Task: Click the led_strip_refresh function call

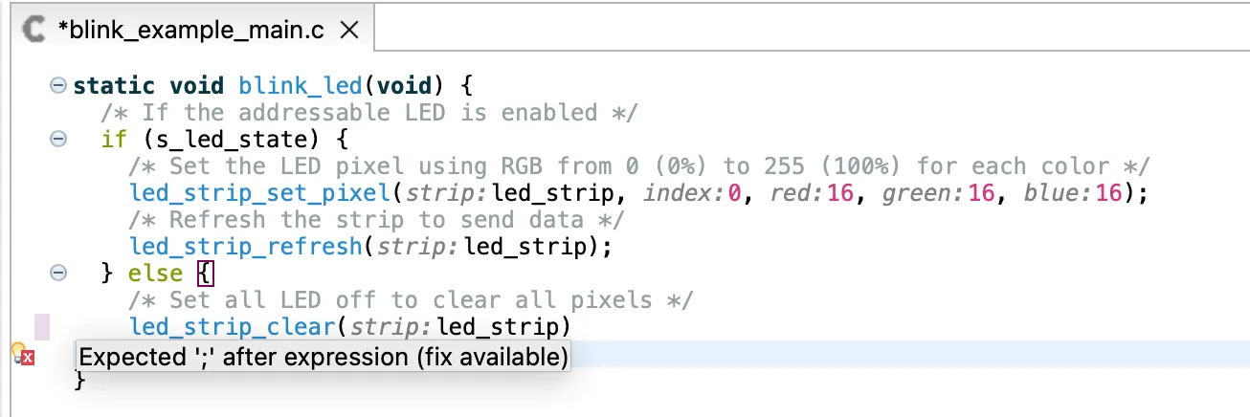Action: point(245,247)
